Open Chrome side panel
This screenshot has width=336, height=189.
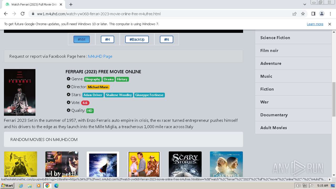click(313, 14)
